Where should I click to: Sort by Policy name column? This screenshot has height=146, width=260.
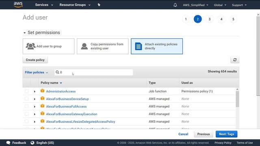coord(51,83)
